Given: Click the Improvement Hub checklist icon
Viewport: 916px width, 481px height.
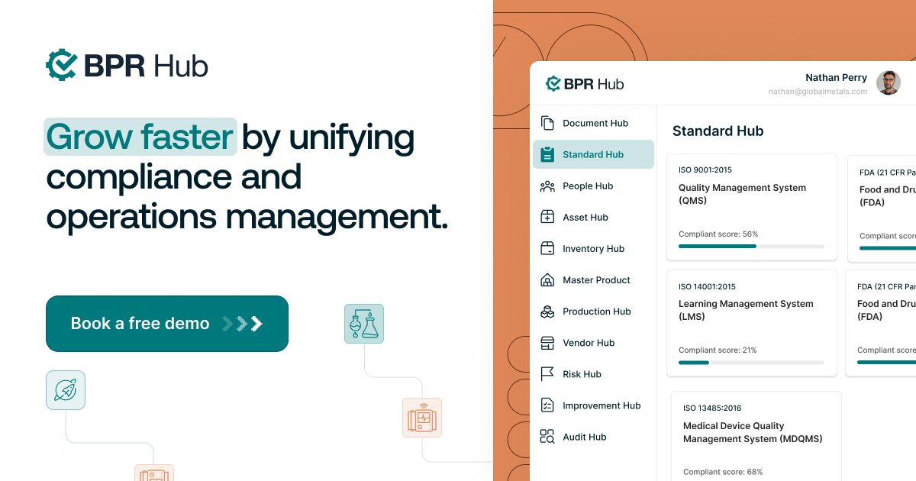Looking at the screenshot, I should click(547, 405).
